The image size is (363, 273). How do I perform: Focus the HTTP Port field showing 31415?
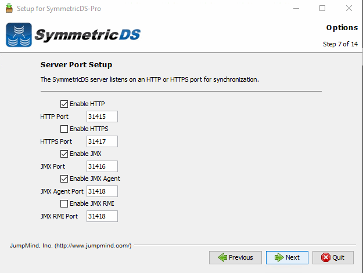[102, 117]
